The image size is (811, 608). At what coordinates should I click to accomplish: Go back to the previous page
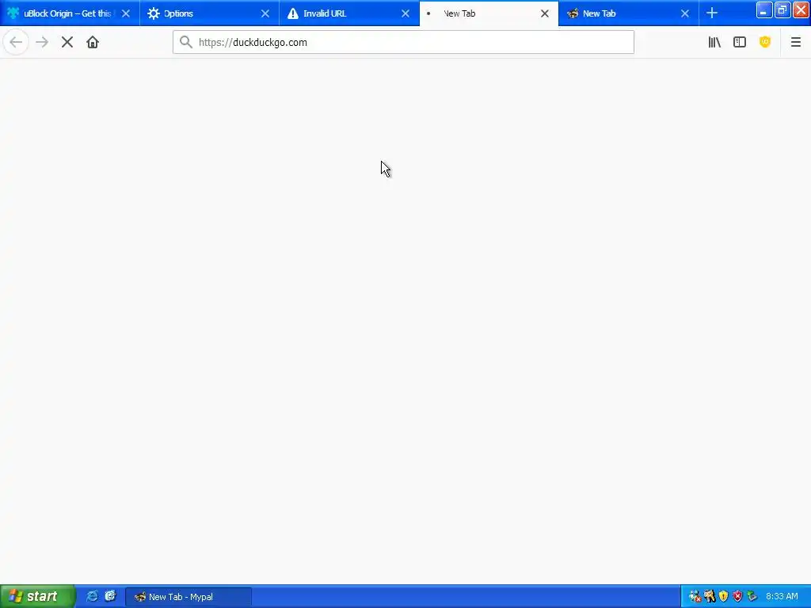[16, 43]
